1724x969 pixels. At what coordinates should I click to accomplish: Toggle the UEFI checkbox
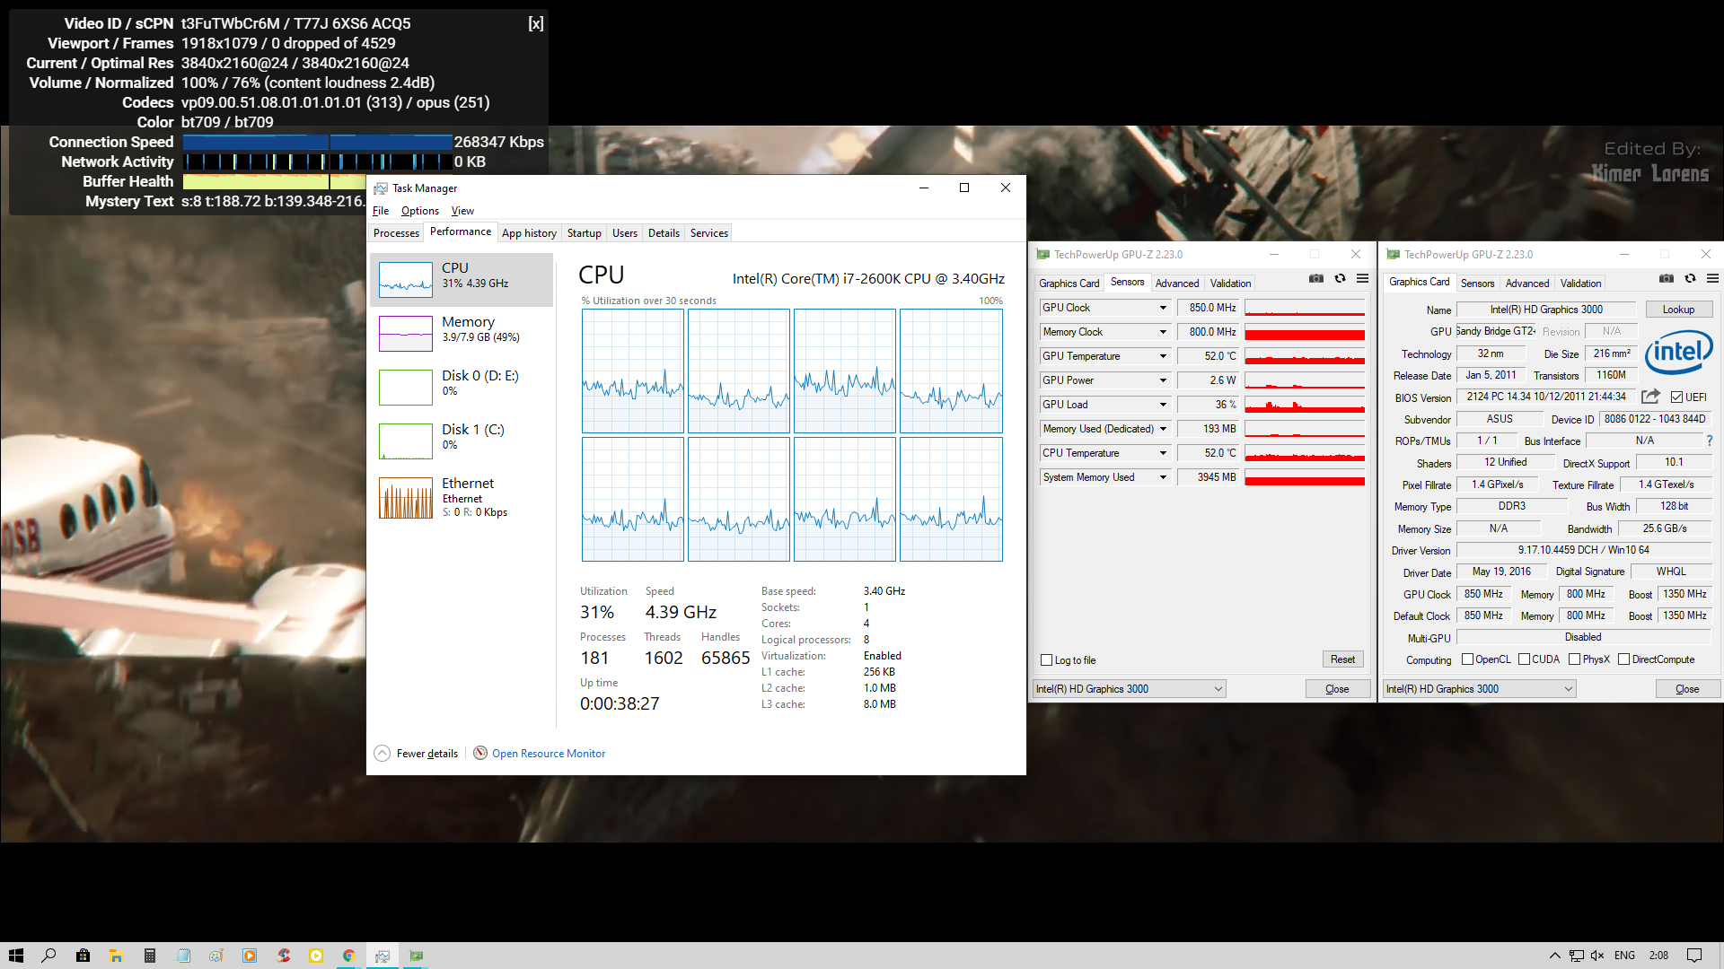(x=1676, y=397)
